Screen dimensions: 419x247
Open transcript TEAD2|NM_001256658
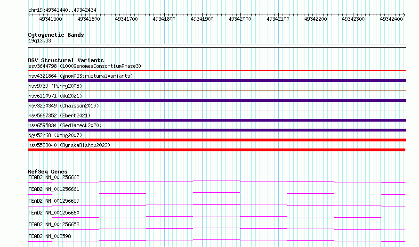coord(54,224)
